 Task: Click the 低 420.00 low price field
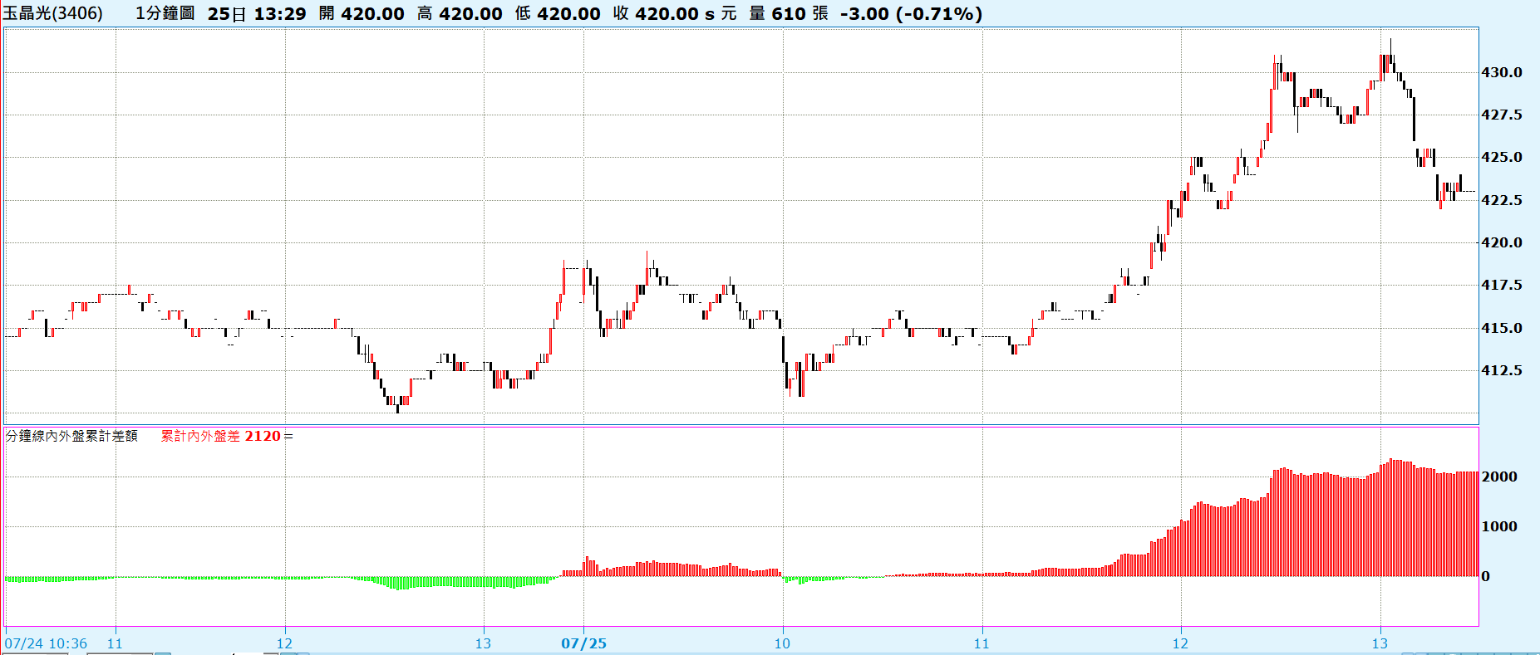point(557,14)
